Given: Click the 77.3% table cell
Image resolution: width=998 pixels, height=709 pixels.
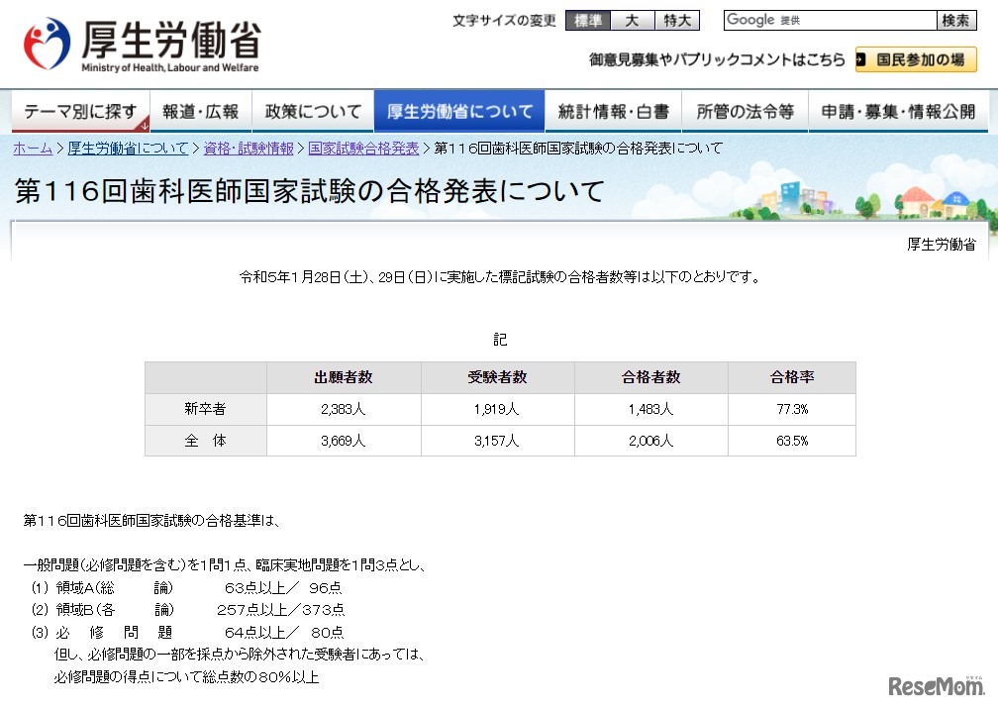Looking at the screenshot, I should pos(792,409).
